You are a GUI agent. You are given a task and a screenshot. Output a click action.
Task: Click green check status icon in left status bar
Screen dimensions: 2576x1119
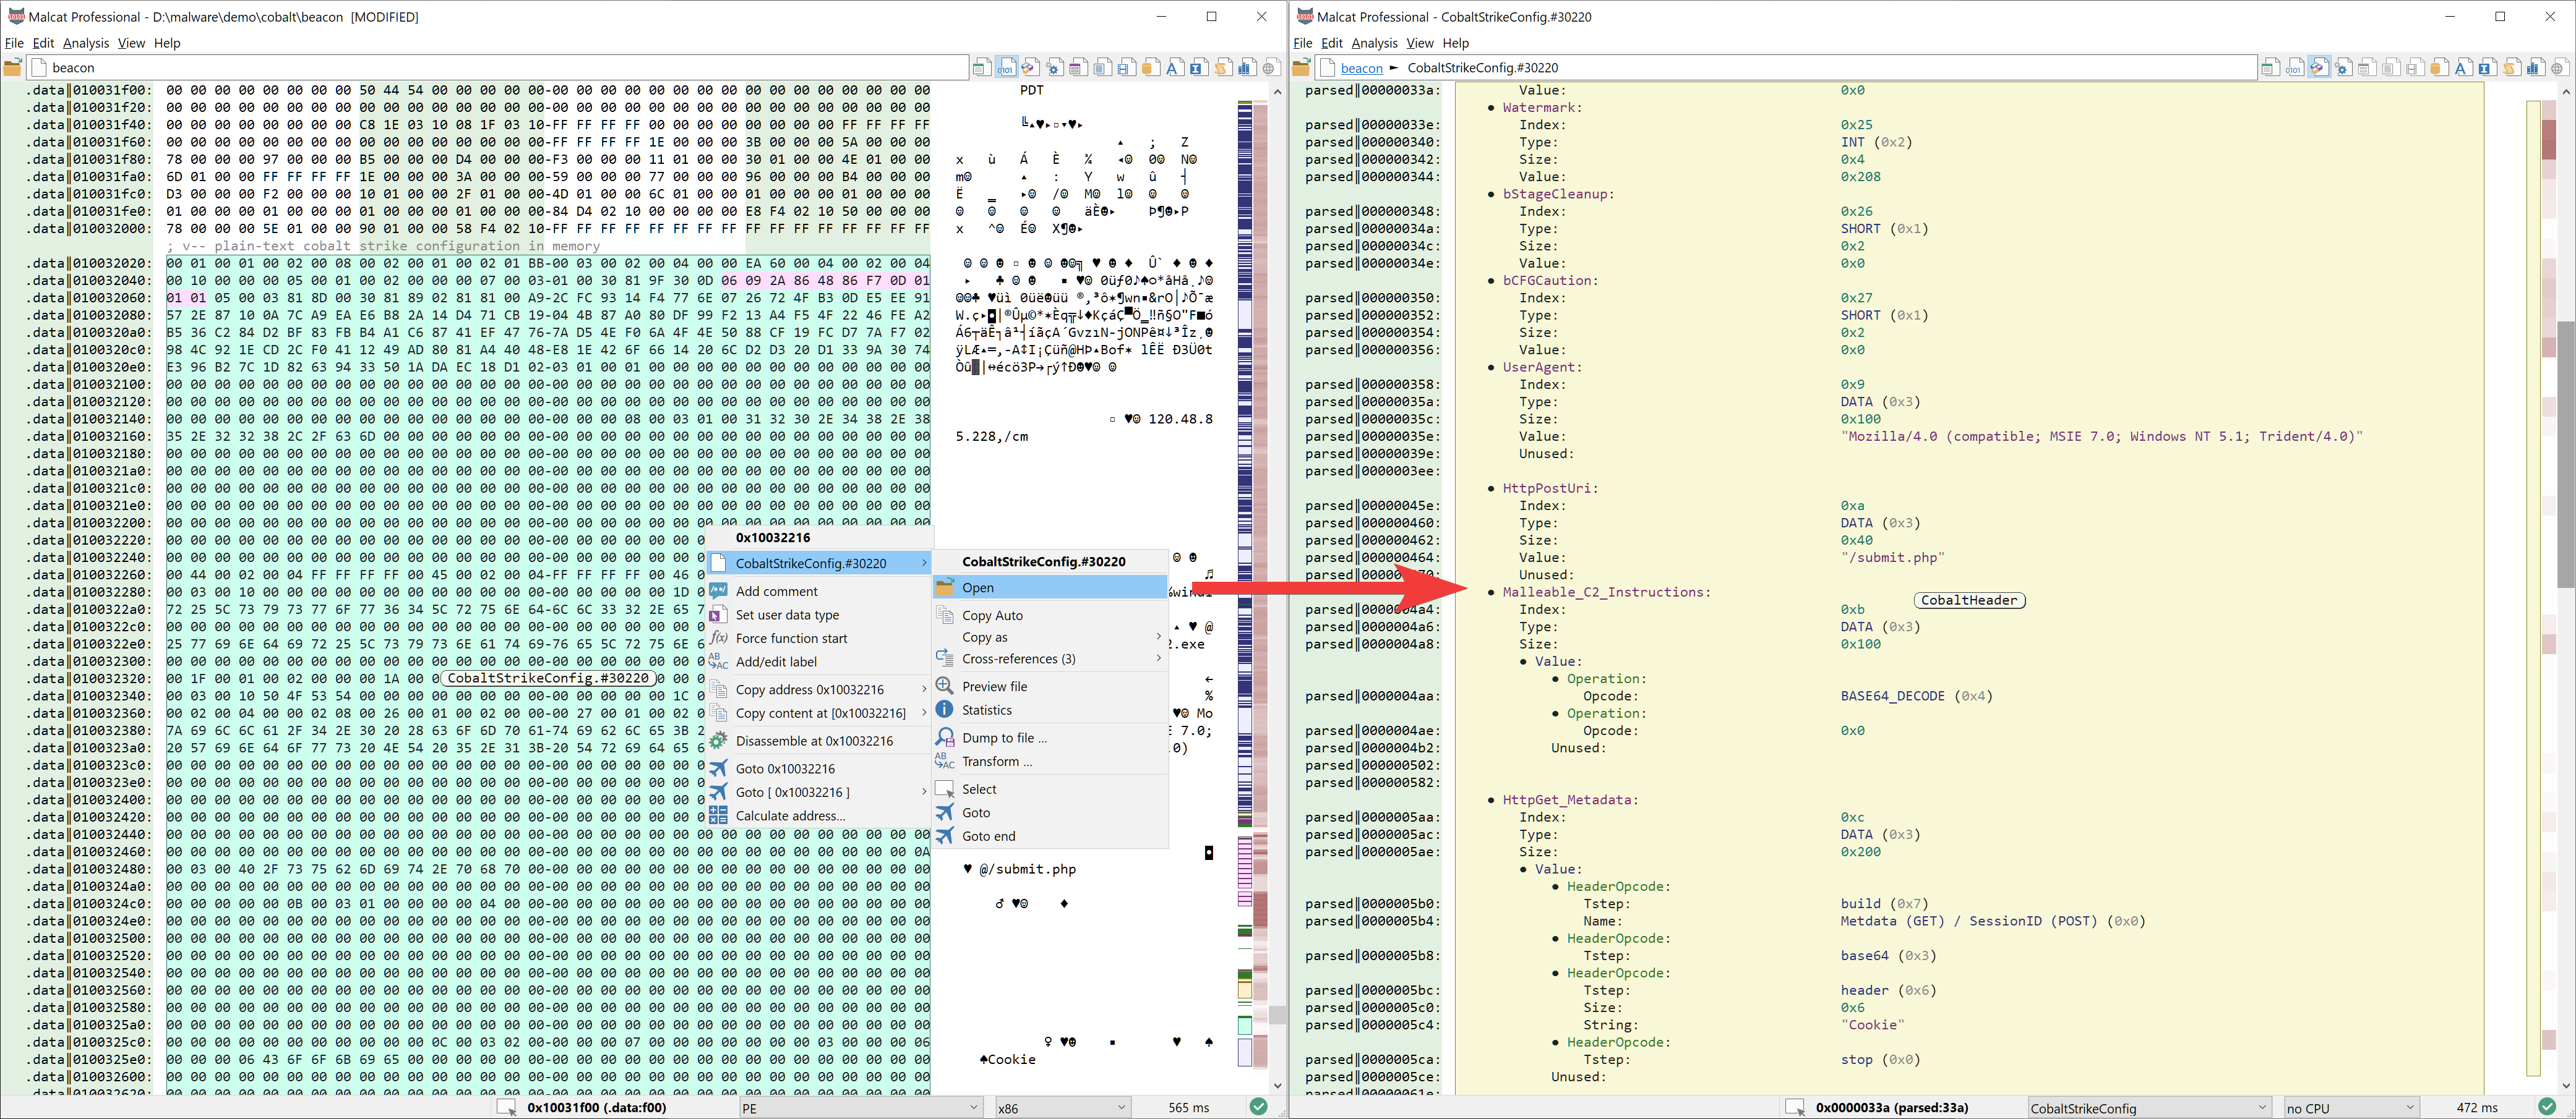tap(1259, 1107)
